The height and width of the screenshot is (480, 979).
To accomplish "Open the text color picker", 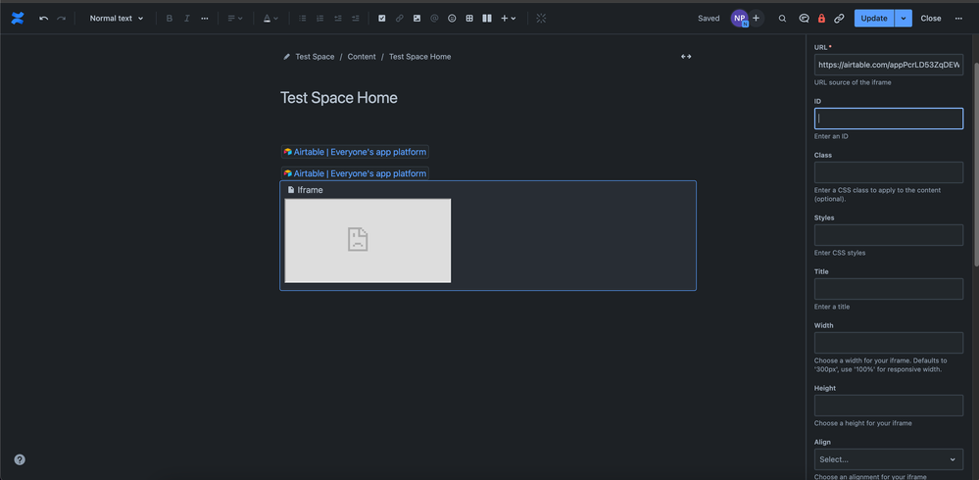I will click(270, 18).
